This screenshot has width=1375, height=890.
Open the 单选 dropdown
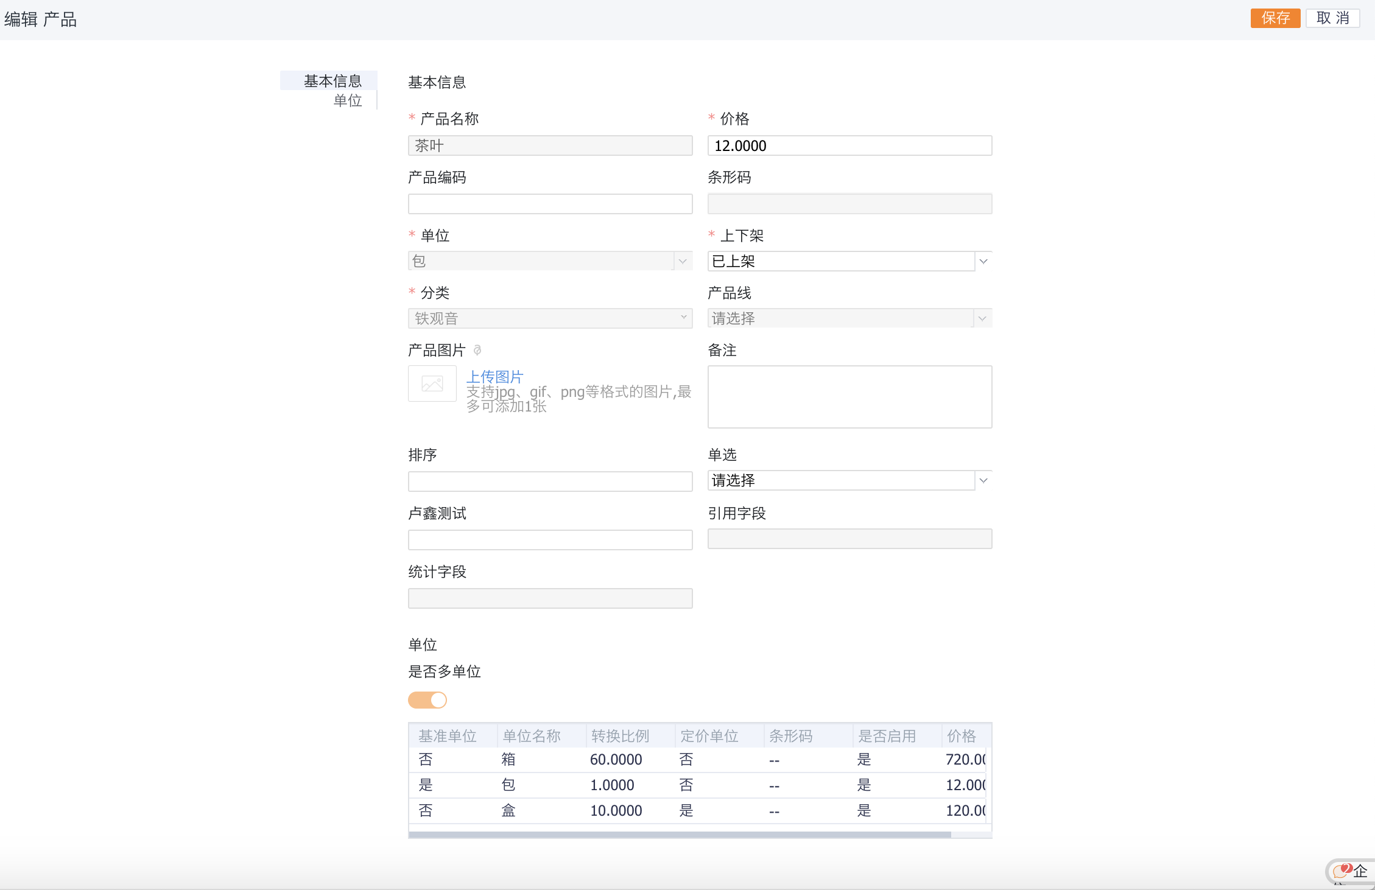coord(849,480)
